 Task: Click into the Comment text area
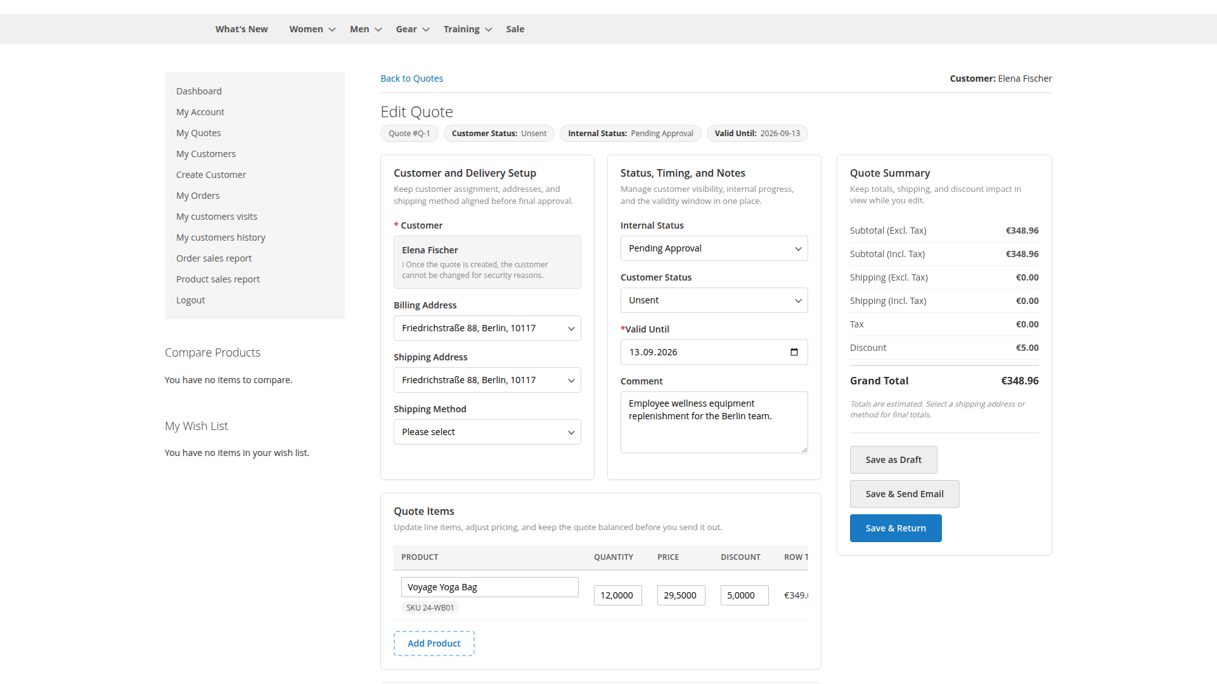tap(714, 422)
